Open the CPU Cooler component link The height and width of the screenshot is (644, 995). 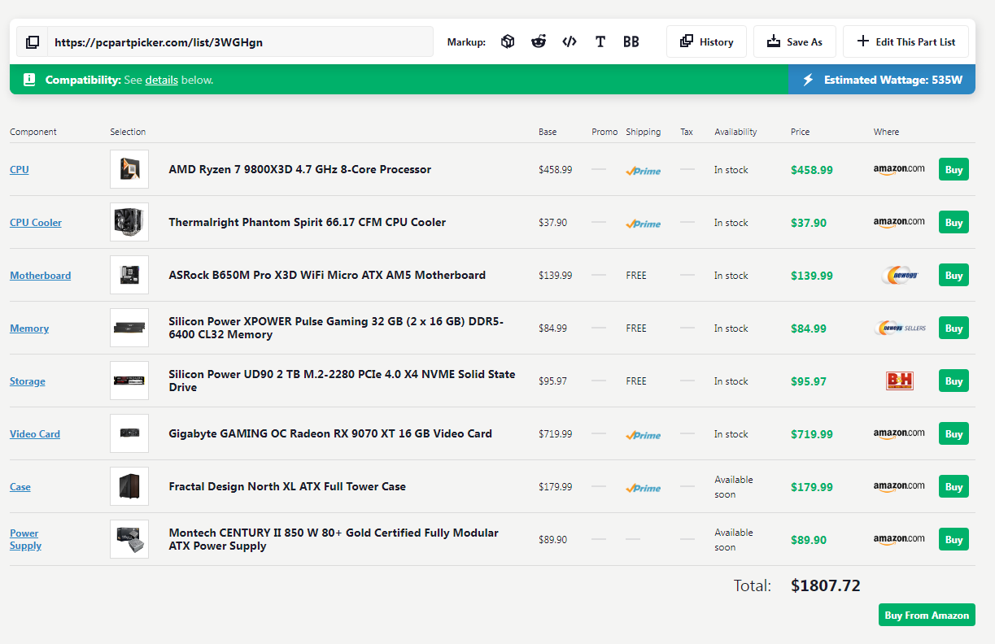(36, 223)
